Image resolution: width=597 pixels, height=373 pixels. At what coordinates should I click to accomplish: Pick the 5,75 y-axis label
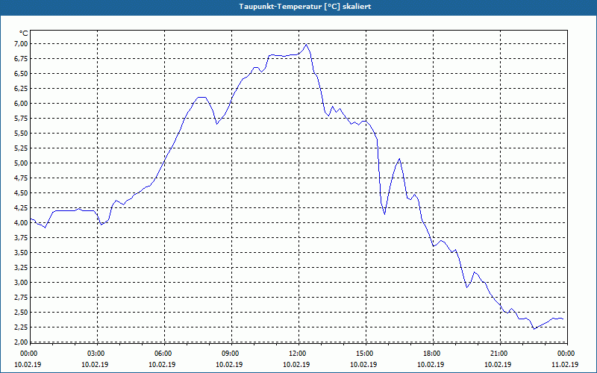(22, 119)
